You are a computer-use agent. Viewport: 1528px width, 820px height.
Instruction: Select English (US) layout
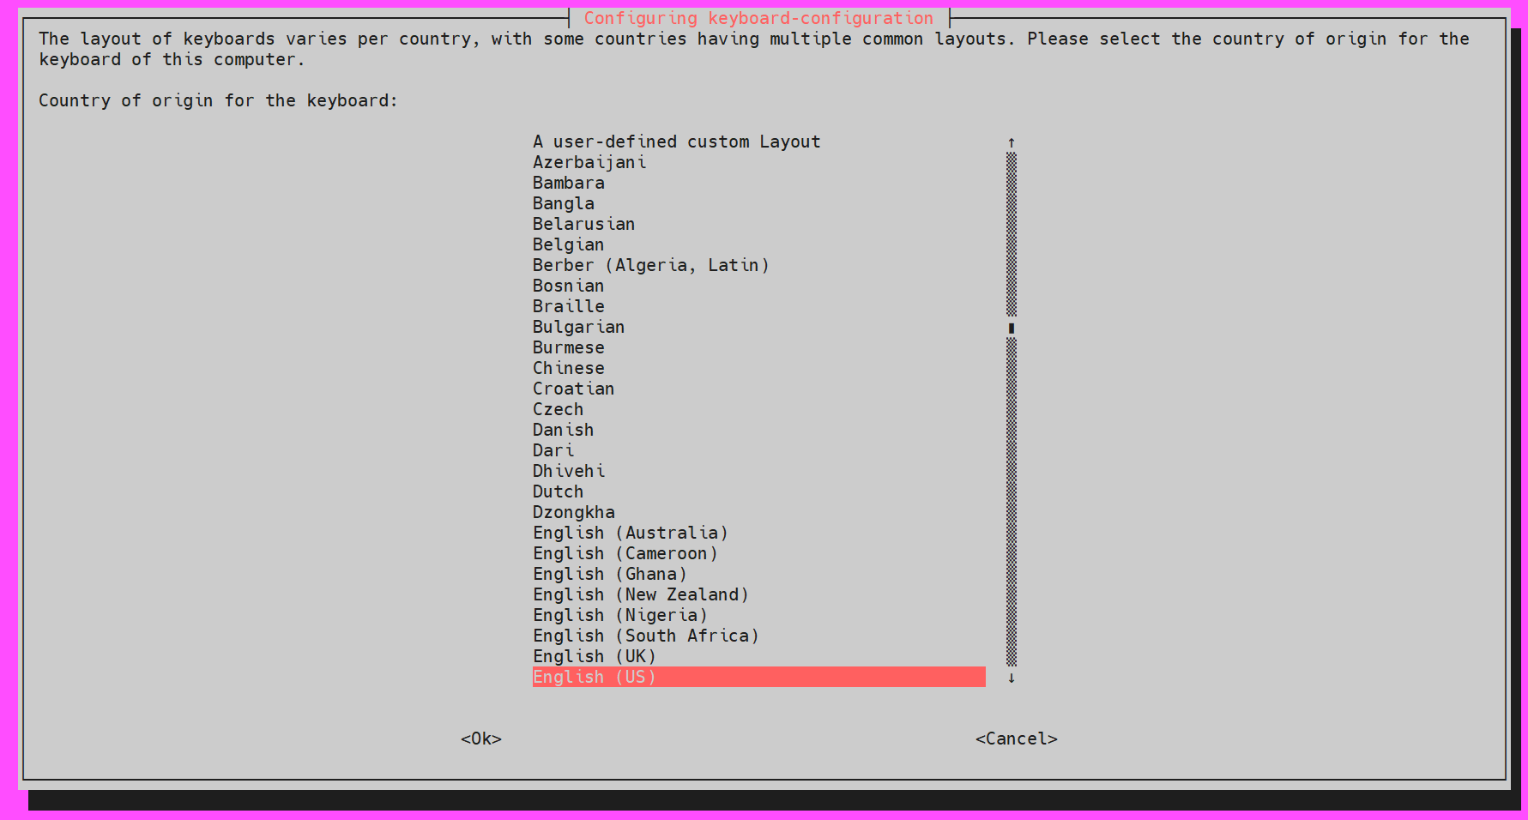[x=759, y=677]
